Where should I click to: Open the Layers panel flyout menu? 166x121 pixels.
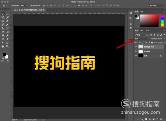point(164,31)
